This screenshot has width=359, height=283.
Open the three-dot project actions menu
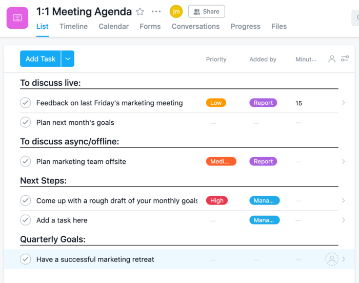click(x=156, y=12)
